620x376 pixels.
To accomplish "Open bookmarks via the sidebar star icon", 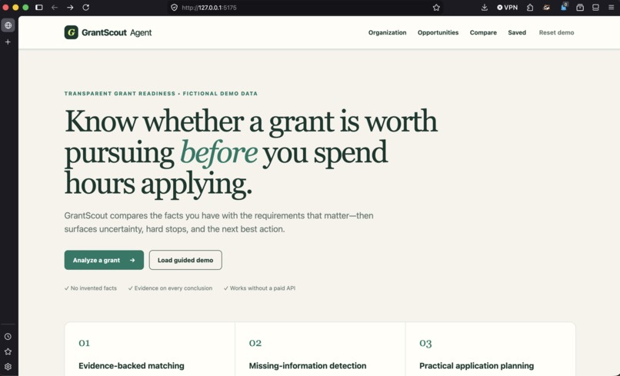I will 8,351.
